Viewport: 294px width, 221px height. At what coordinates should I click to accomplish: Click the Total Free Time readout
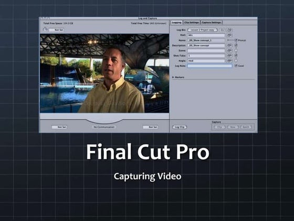point(148,23)
